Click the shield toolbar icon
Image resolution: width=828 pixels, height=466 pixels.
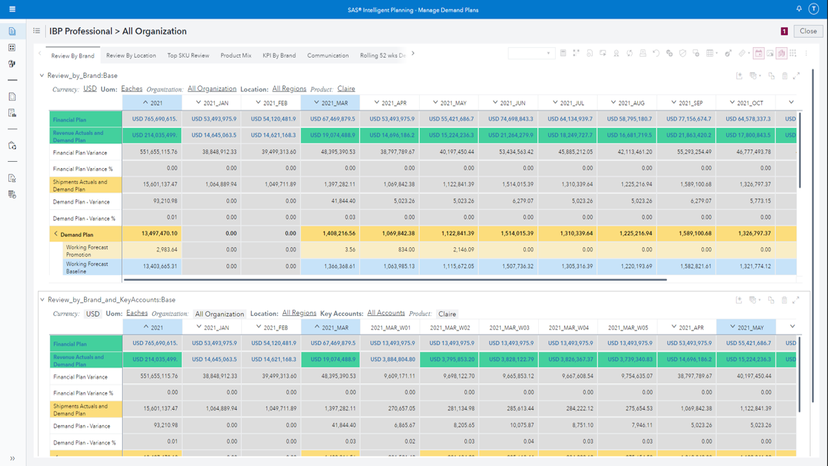click(x=682, y=54)
